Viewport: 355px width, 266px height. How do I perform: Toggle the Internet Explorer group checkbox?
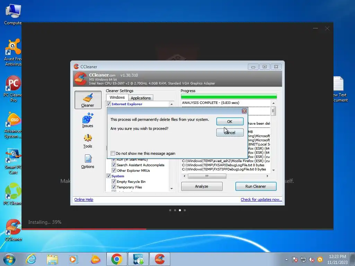tap(109, 104)
